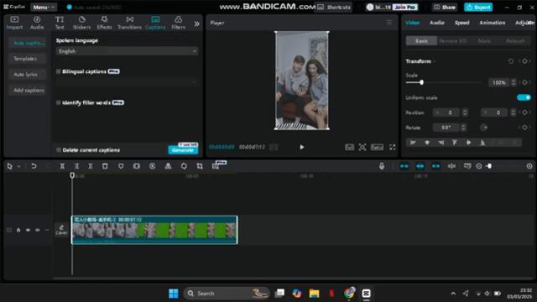Click the Mirror flip icon
This screenshot has height=302, width=537.
[168, 166]
